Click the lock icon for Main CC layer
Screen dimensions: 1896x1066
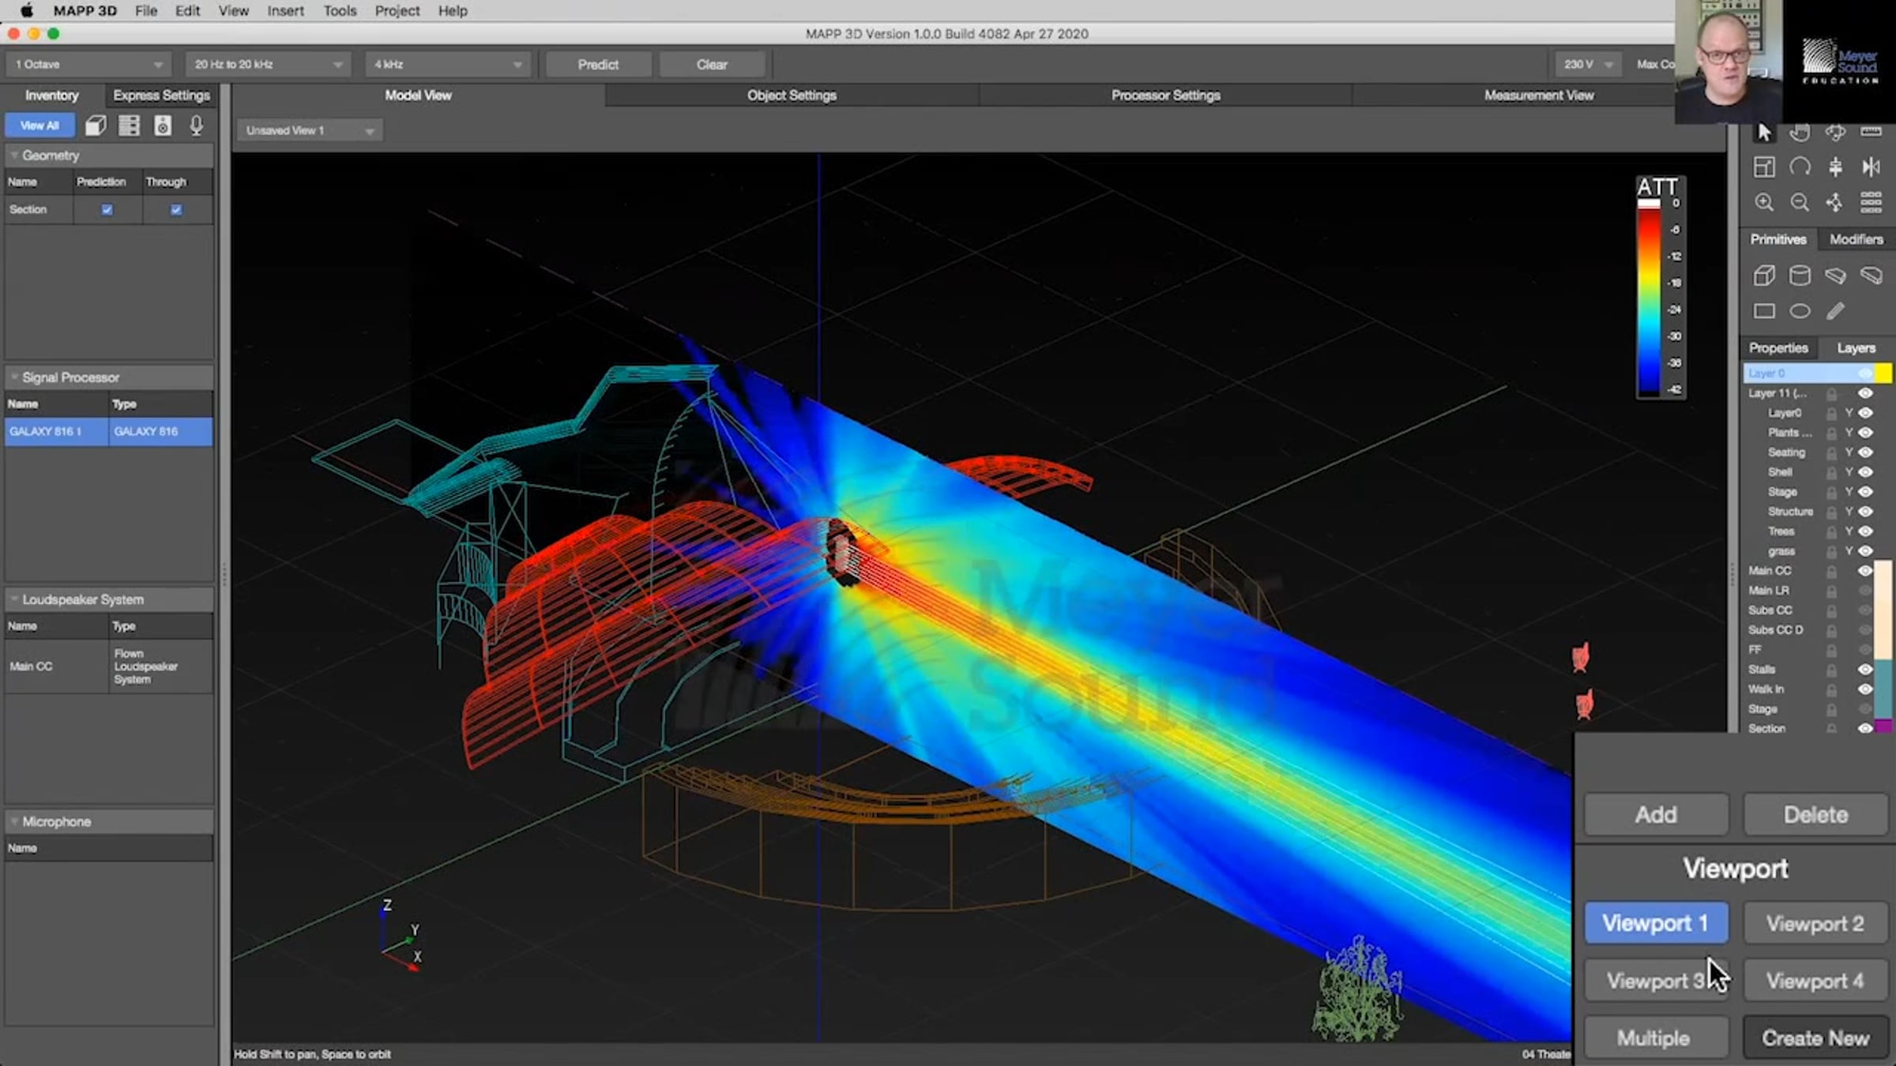[1831, 571]
